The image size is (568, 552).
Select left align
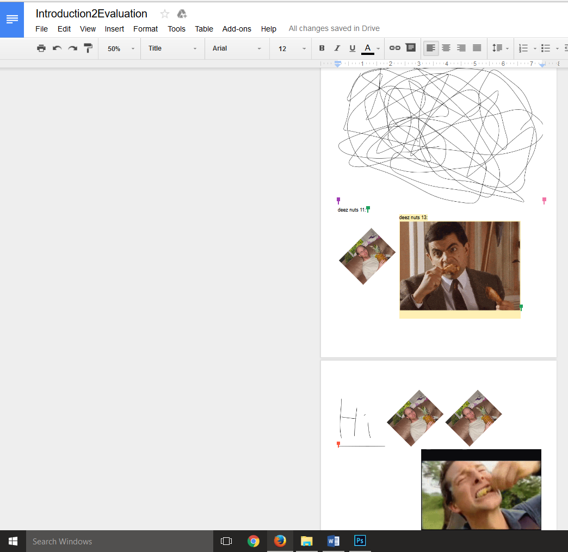431,48
